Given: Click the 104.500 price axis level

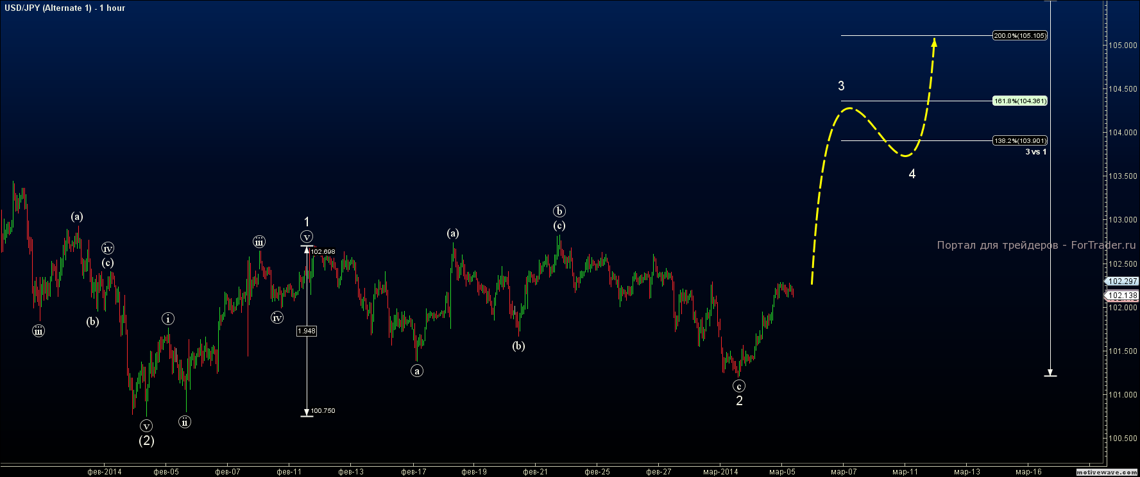Looking at the screenshot, I should [1123, 89].
